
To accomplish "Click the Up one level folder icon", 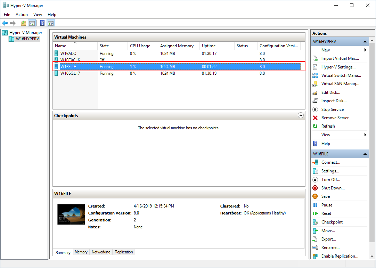I will [24, 23].
